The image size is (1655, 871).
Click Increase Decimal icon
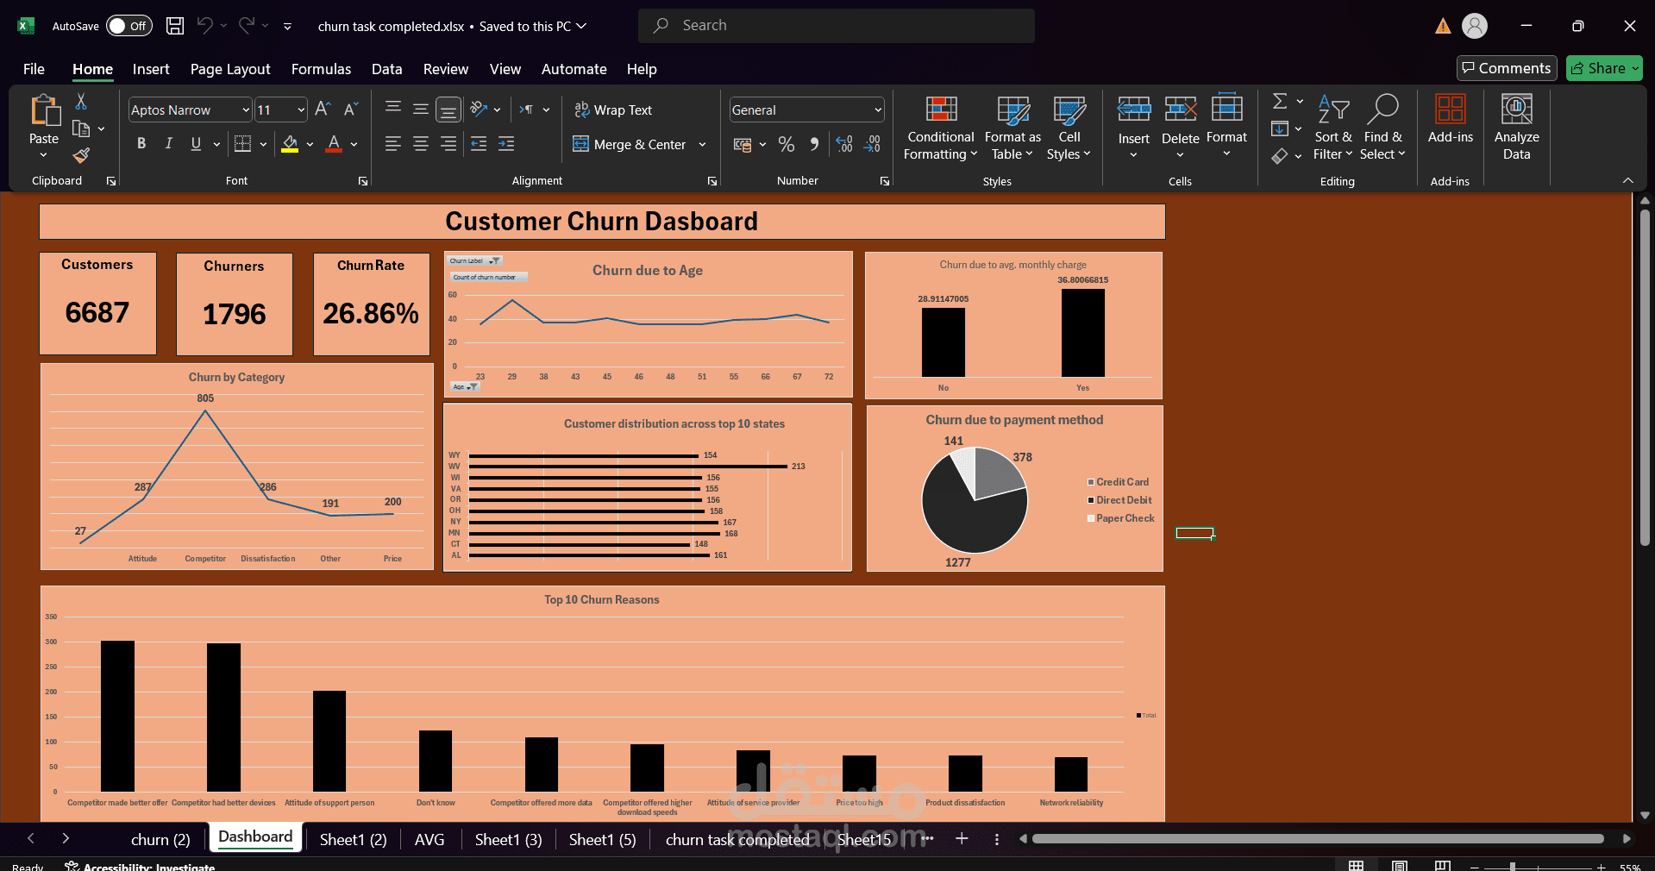coord(844,144)
